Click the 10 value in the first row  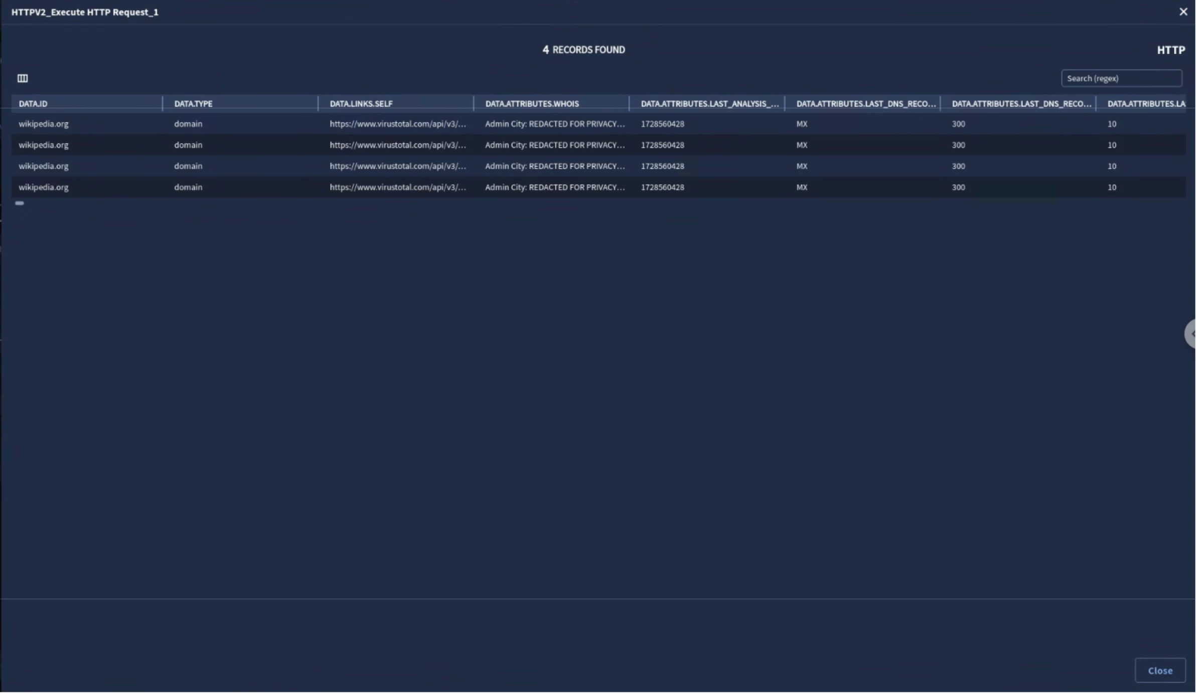click(x=1113, y=124)
